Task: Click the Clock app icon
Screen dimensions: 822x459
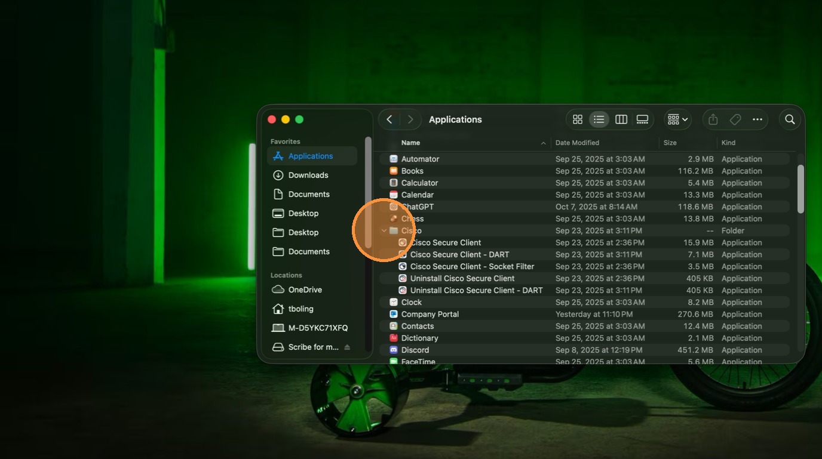Action: (394, 302)
